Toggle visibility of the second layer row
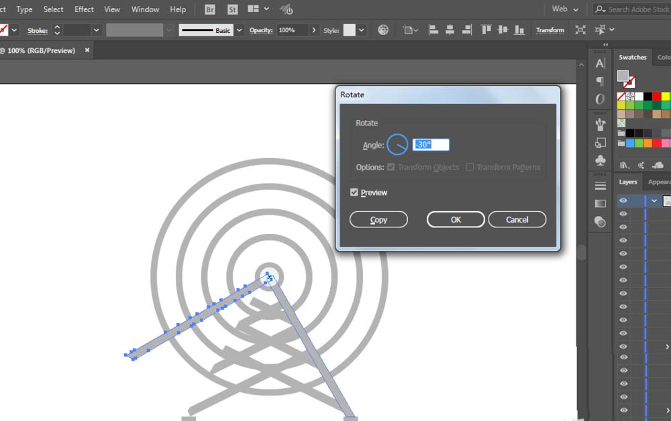671x421 pixels. point(623,214)
